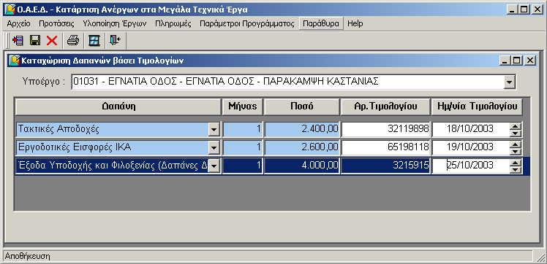Viewport: 547px width, 264px height.
Task: Save using the floppy disk icon
Action: (x=35, y=41)
